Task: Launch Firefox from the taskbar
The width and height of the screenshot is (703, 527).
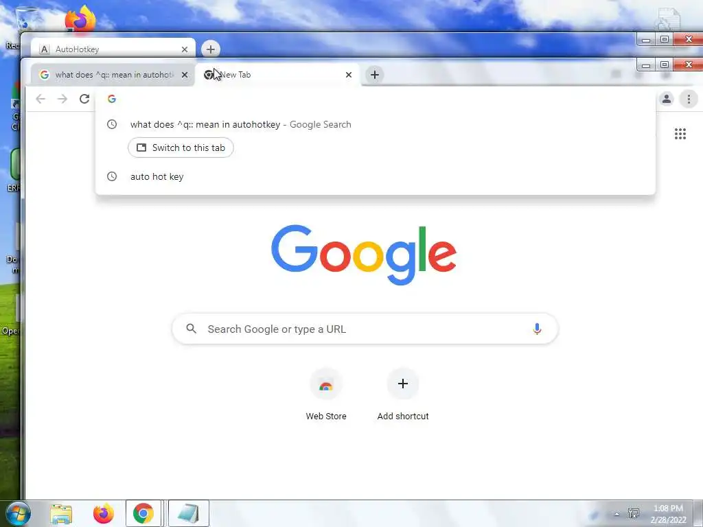Action: 103,513
